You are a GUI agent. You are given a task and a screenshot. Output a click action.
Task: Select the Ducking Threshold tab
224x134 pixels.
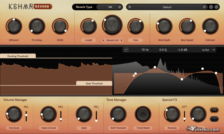click(18, 56)
